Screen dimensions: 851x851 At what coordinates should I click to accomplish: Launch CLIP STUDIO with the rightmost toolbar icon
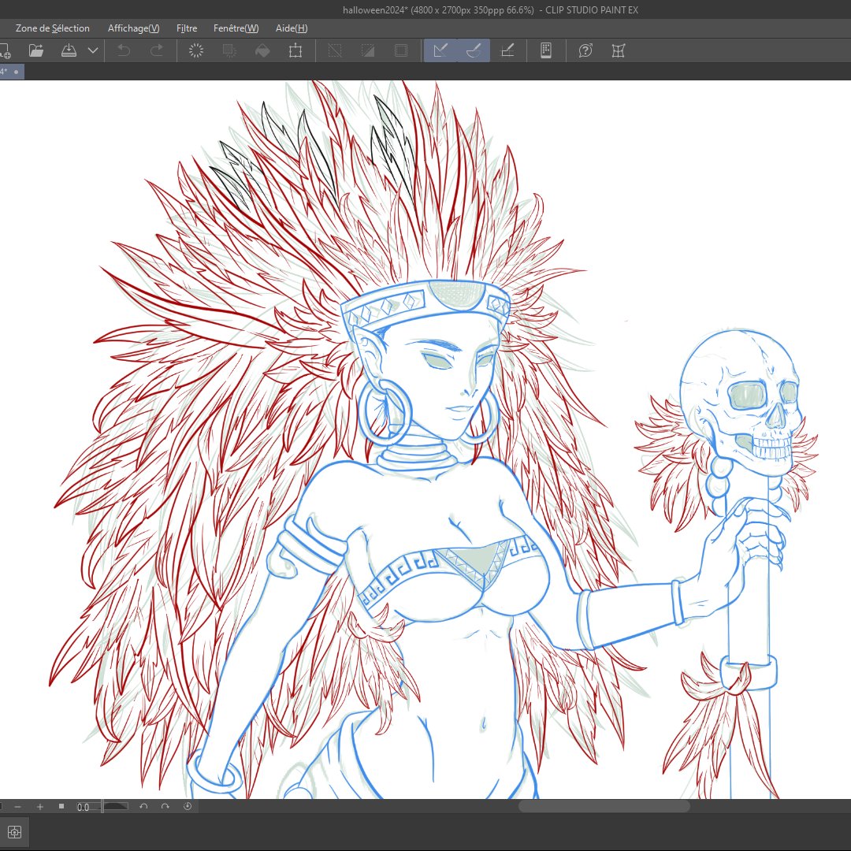(x=619, y=50)
